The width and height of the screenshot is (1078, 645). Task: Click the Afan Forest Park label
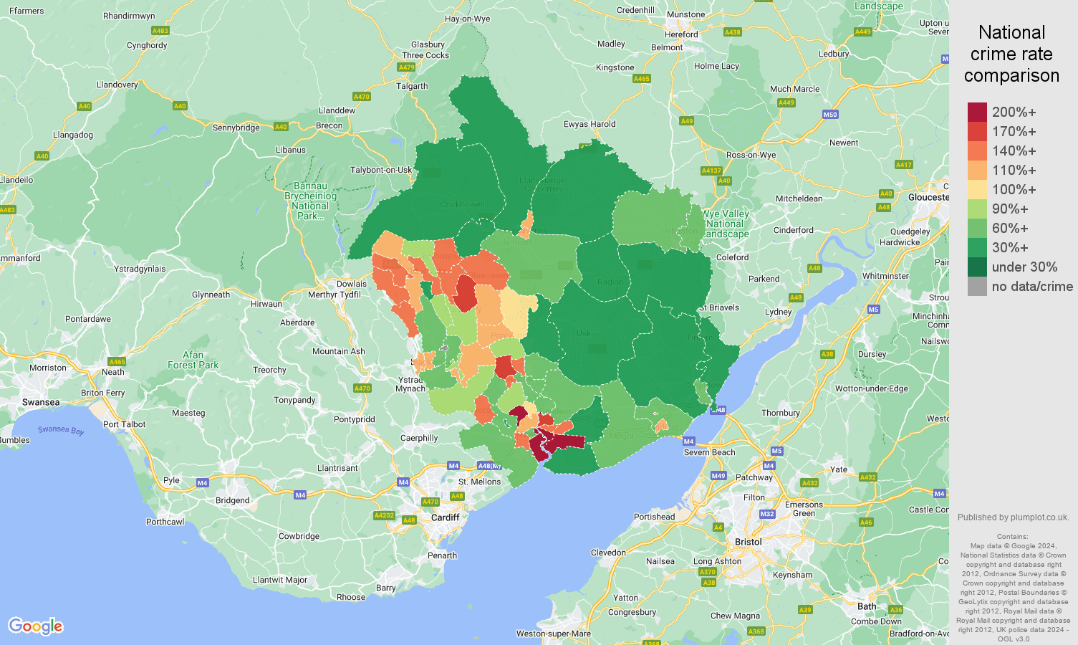(193, 360)
